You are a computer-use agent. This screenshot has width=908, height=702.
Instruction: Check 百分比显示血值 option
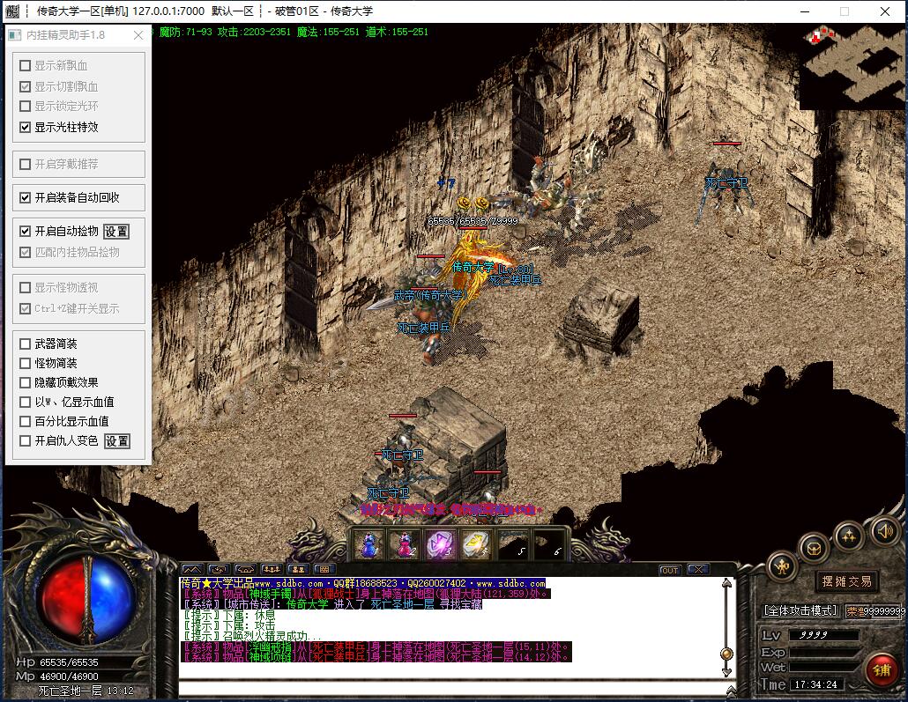coord(25,422)
